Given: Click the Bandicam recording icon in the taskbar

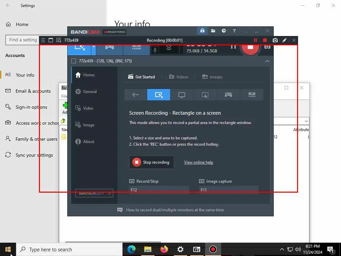Looking at the screenshot, I should click(213, 249).
